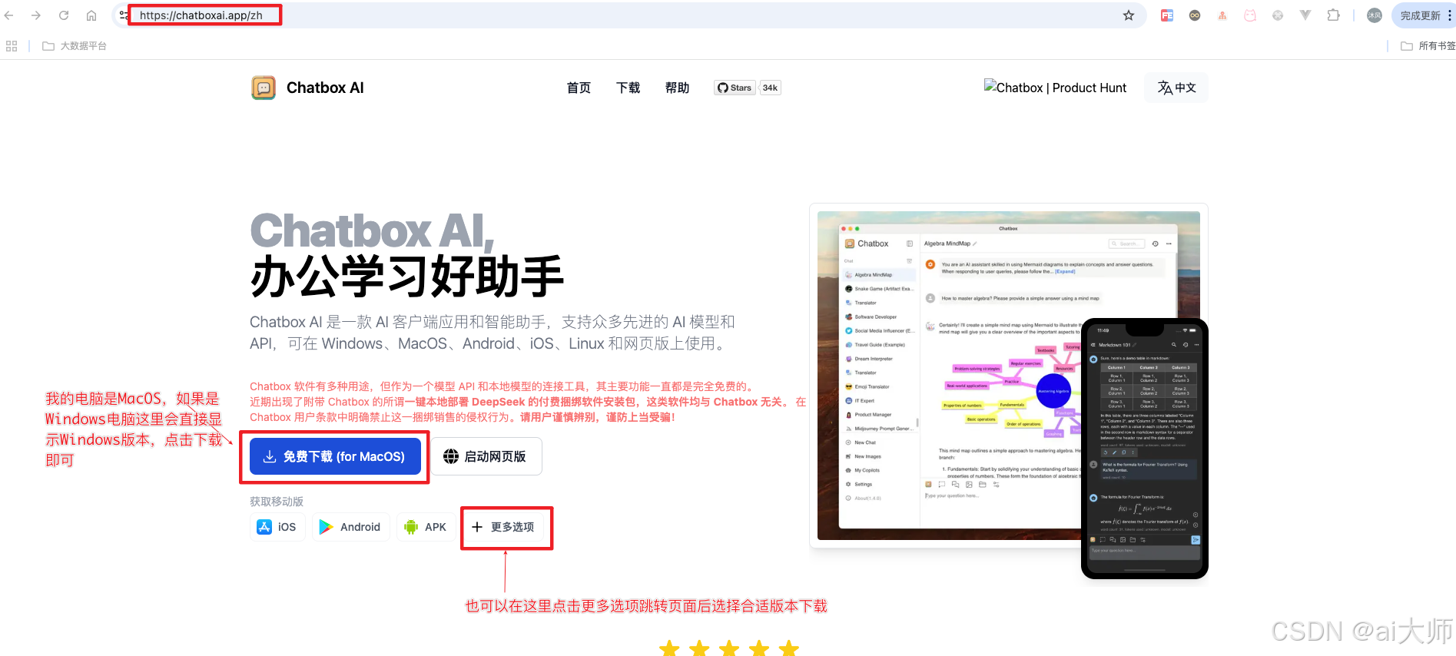
Task: Open the Android Google Play download
Action: tap(350, 527)
